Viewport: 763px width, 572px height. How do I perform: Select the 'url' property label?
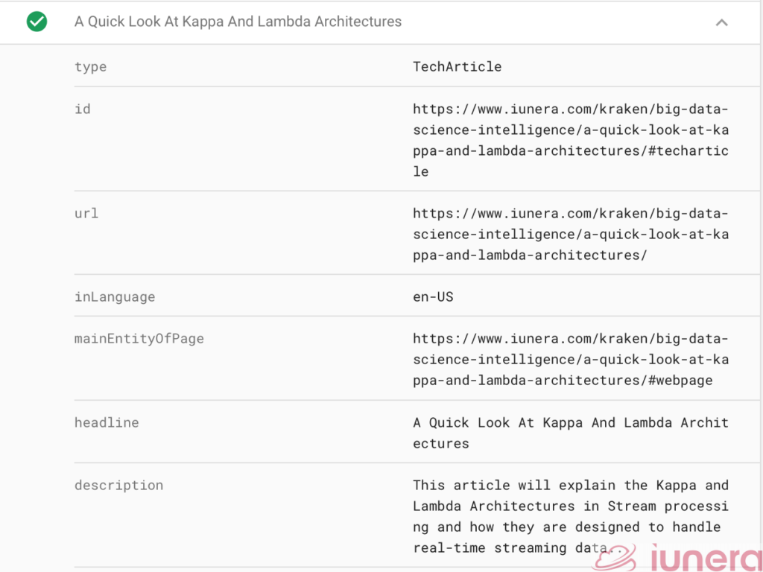[86, 213]
